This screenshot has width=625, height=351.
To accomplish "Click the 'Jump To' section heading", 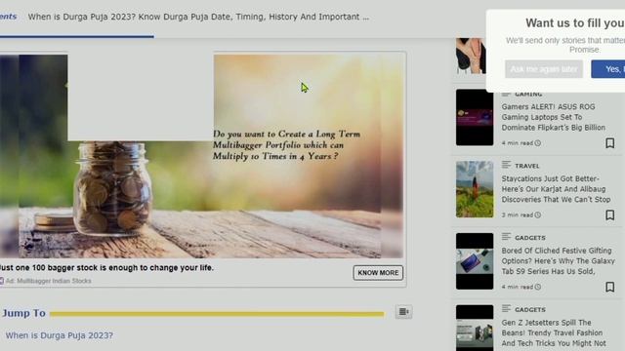I will [x=23, y=313].
